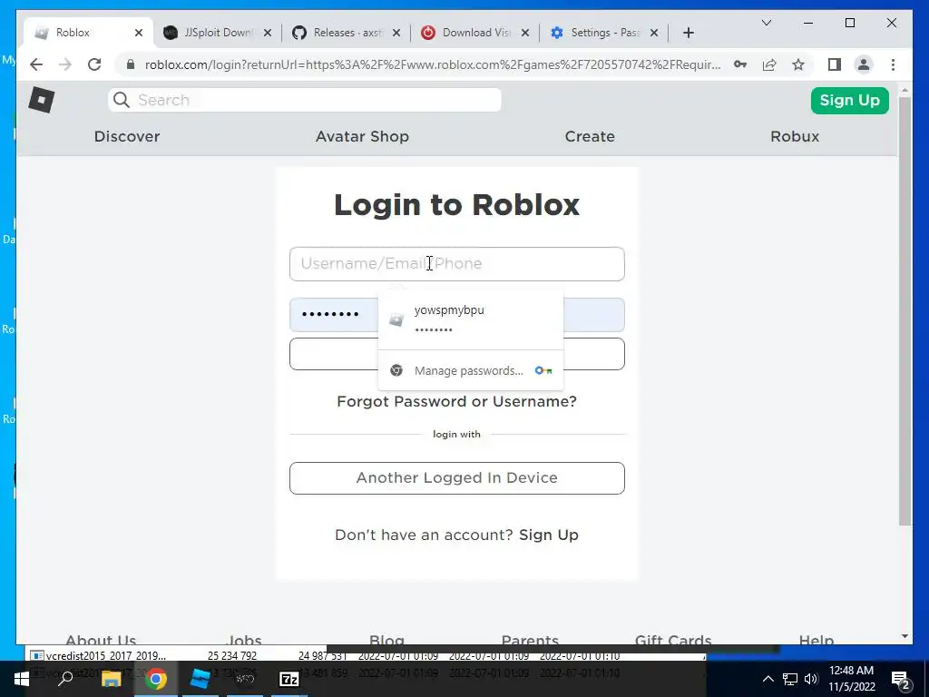Viewport: 929px width, 697px height.
Task: Click the address bar URL
Action: pos(433,64)
